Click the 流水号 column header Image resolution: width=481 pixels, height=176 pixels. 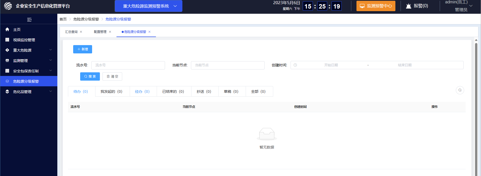75,107
